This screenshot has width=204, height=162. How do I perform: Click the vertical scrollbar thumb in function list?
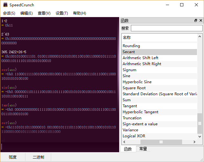coord(200,123)
